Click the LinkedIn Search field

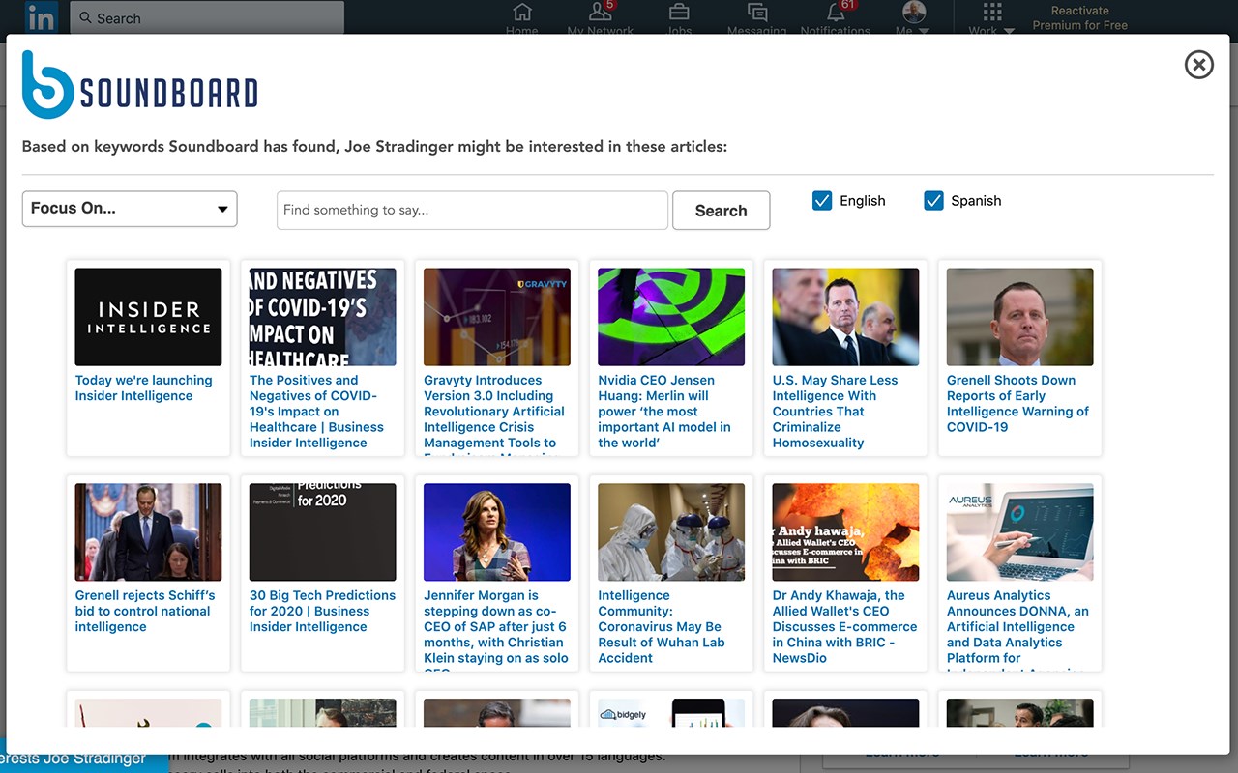pyautogui.click(x=208, y=17)
